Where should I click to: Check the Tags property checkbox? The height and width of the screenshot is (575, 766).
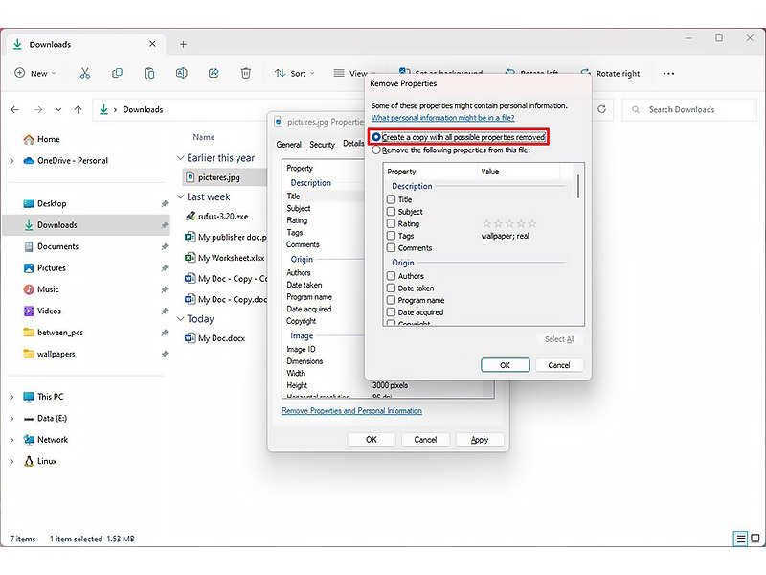coord(391,236)
